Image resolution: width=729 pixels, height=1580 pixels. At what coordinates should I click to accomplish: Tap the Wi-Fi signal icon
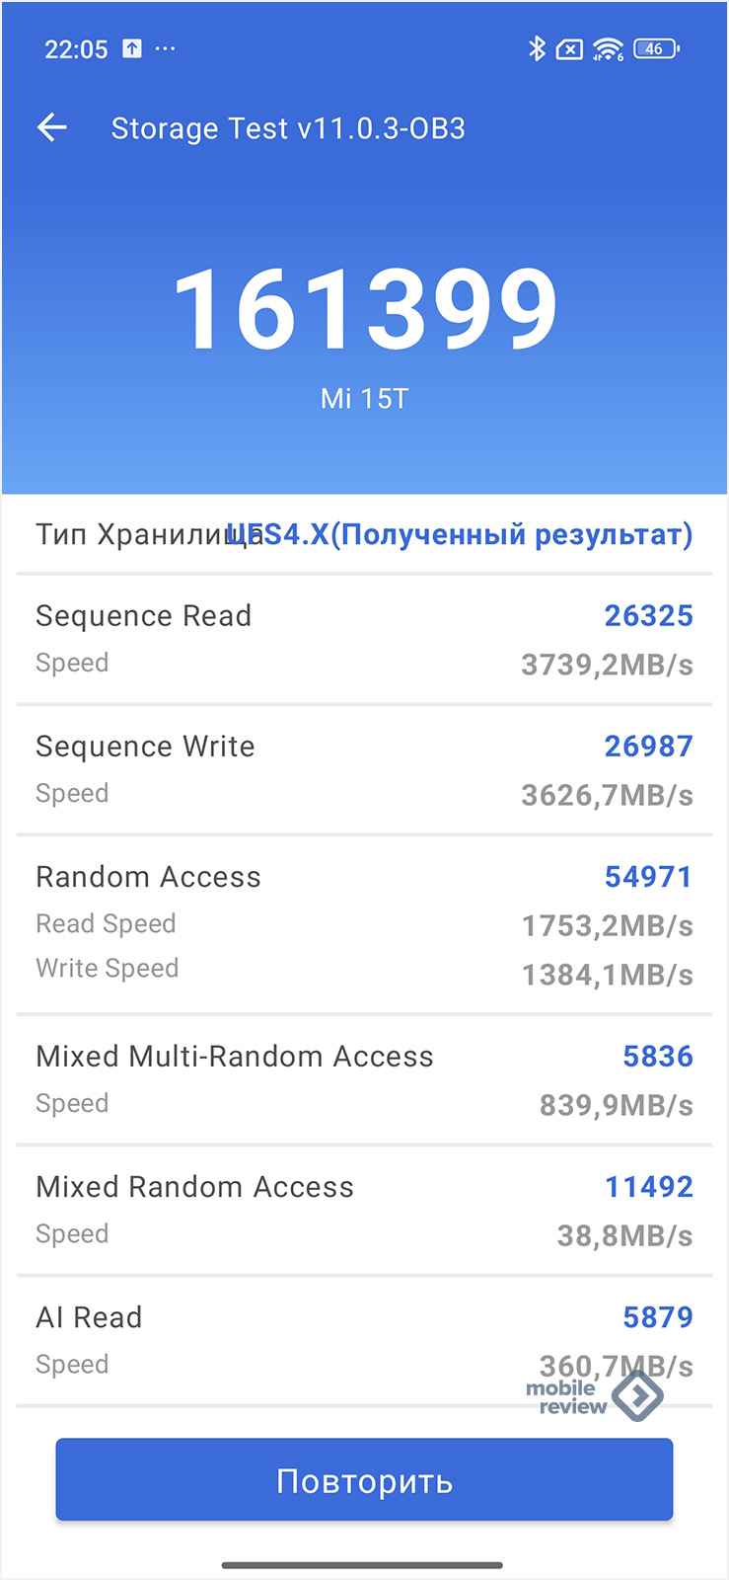(x=608, y=49)
